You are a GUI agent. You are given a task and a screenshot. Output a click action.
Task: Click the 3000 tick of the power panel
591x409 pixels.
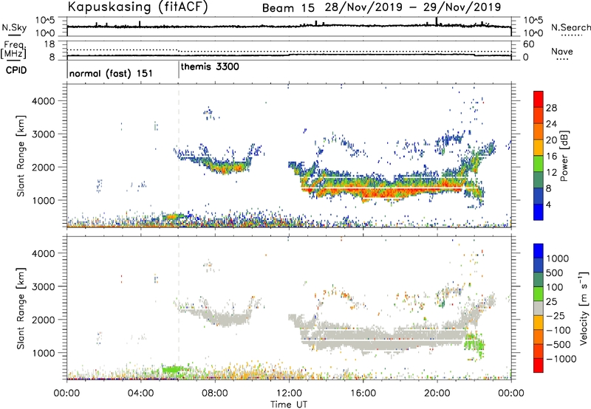[44, 134]
